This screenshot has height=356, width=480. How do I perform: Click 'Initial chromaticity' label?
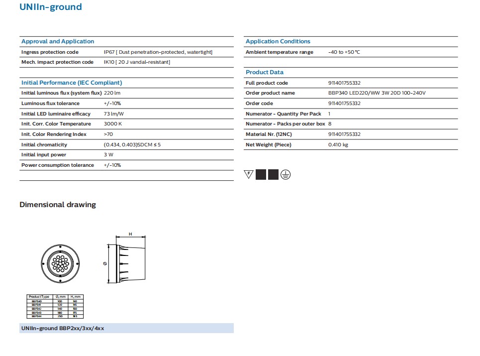tap(44, 144)
